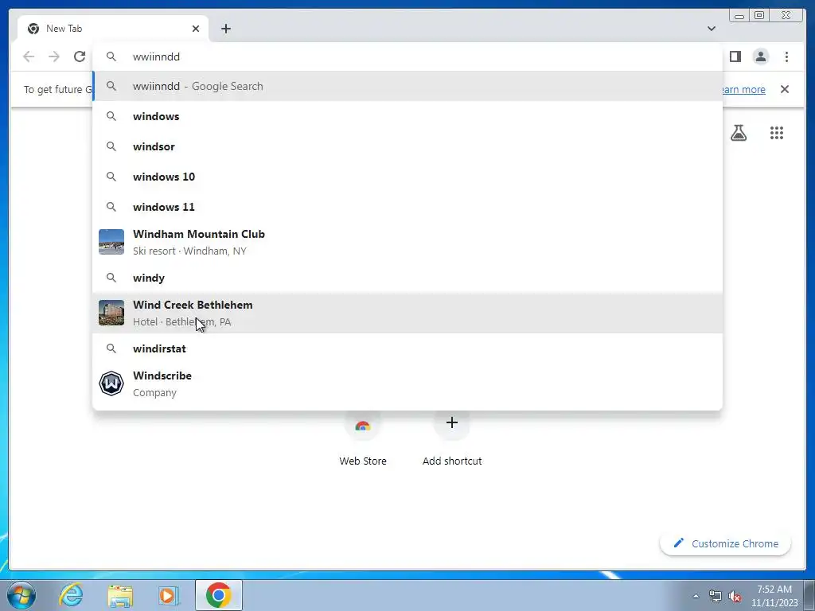Choose the windsor suggestion
Screen dimensions: 815x611
[407, 146]
